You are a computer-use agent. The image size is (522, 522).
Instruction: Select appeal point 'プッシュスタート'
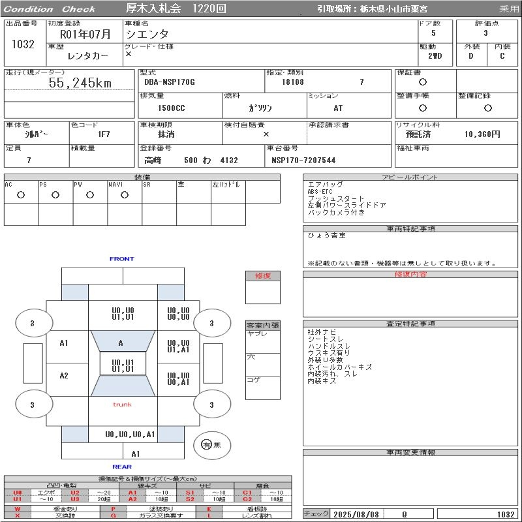[x=336, y=199]
